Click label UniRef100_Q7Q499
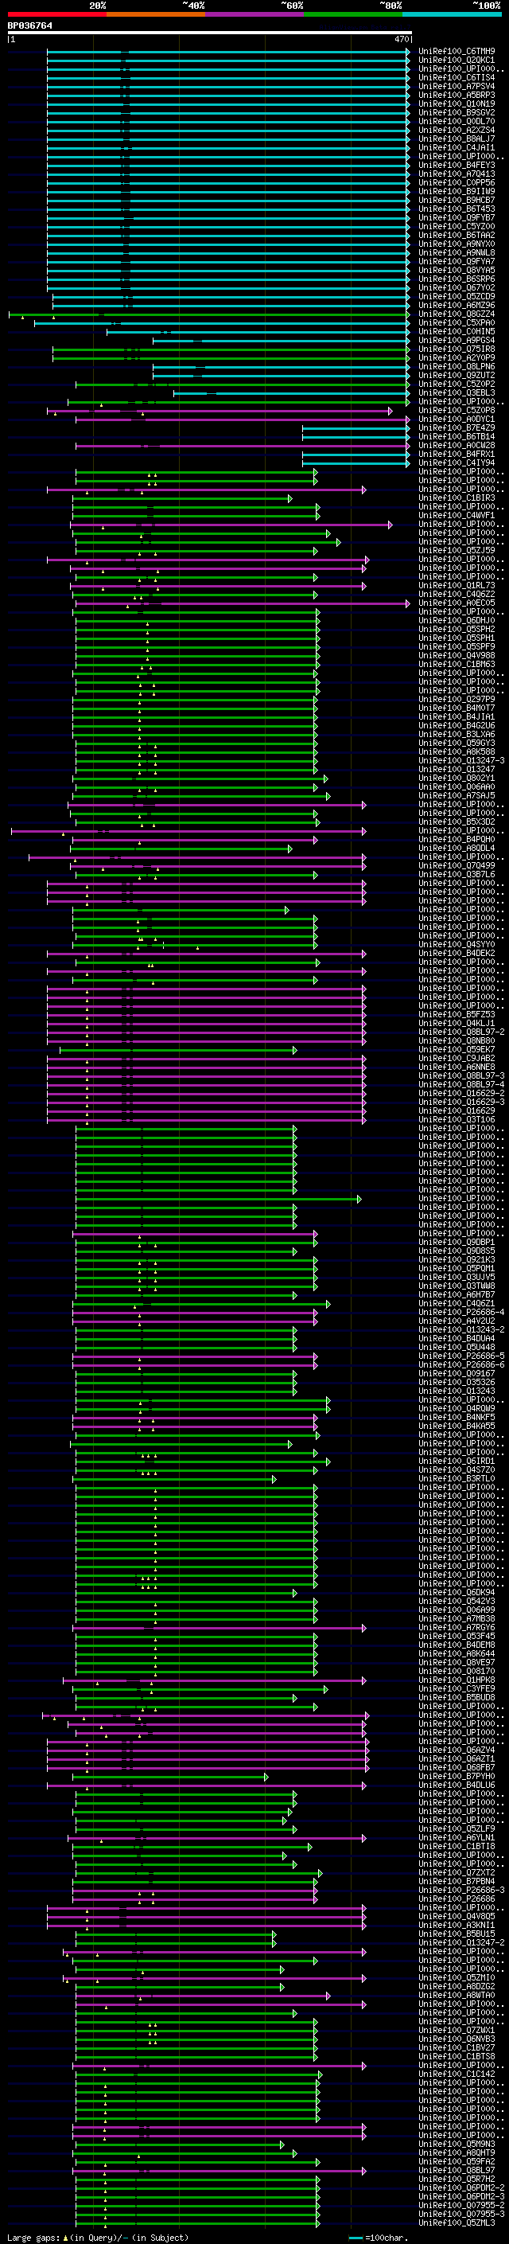The height and width of the screenshot is (2244, 509). coord(457,866)
